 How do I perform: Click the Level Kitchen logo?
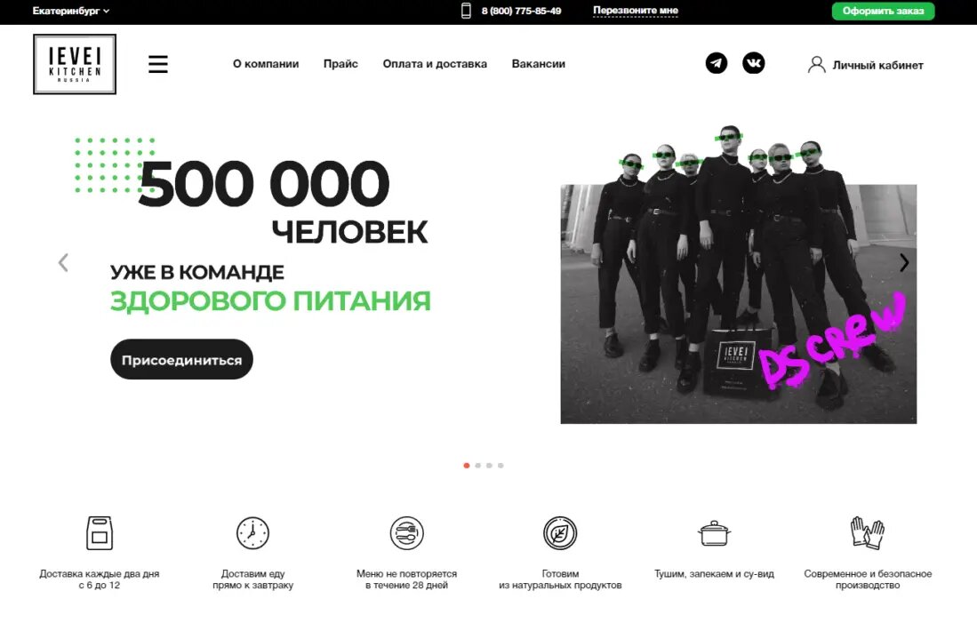[75, 64]
